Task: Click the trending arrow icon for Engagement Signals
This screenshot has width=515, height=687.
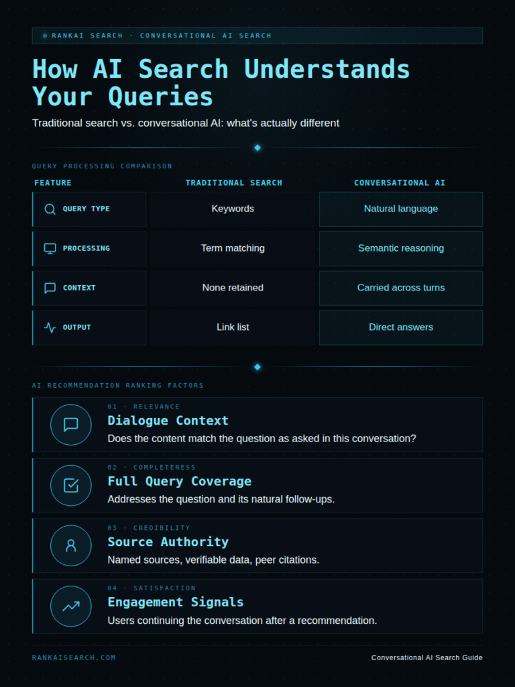Action: coord(71,606)
